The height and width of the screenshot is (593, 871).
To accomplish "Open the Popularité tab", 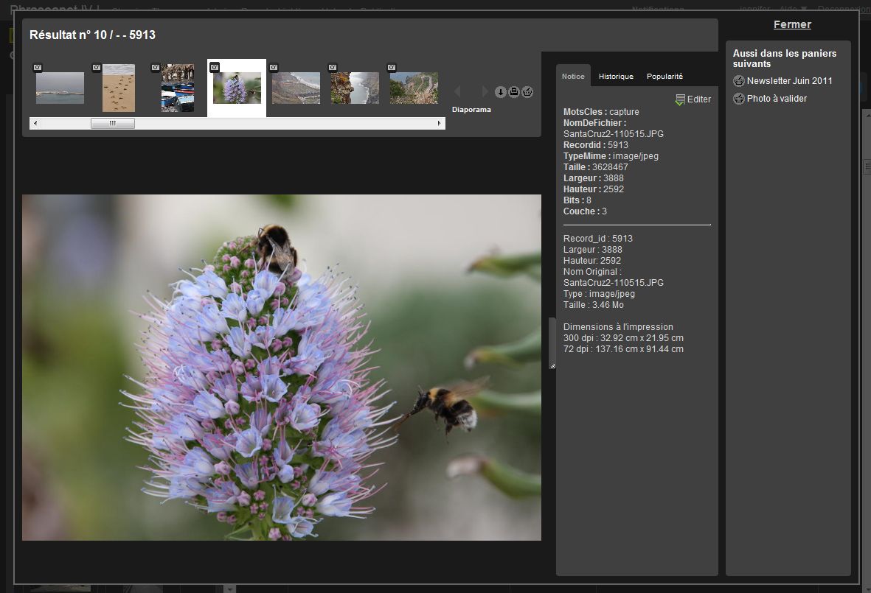I will coord(664,77).
